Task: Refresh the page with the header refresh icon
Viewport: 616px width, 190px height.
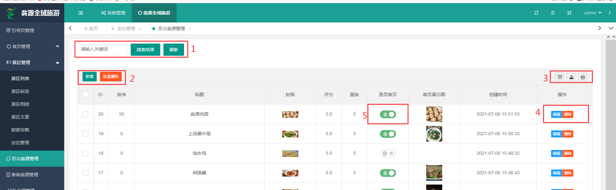Action: pos(536,13)
